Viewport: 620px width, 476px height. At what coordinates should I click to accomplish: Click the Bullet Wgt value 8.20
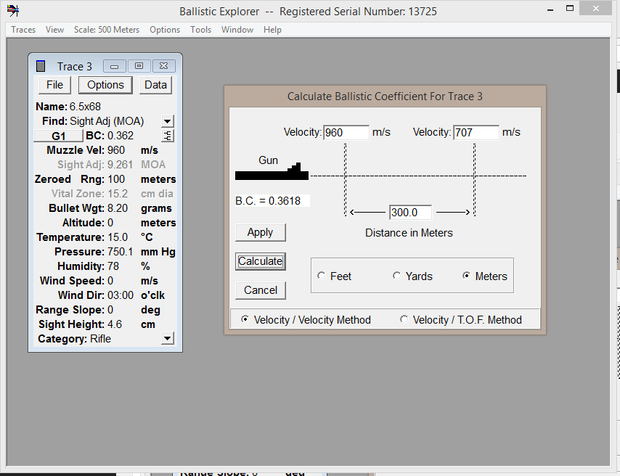[118, 208]
